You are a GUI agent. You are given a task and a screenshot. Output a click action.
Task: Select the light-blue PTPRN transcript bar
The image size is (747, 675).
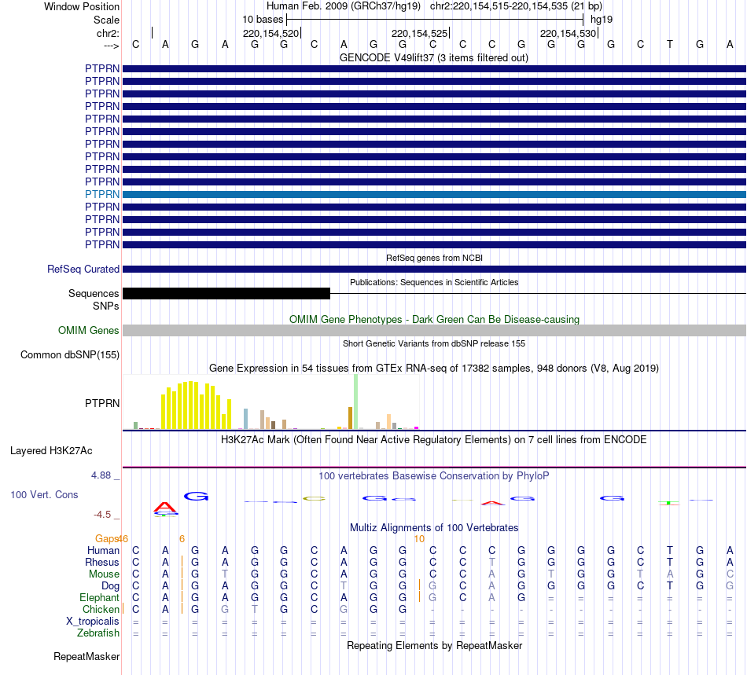tap(434, 194)
